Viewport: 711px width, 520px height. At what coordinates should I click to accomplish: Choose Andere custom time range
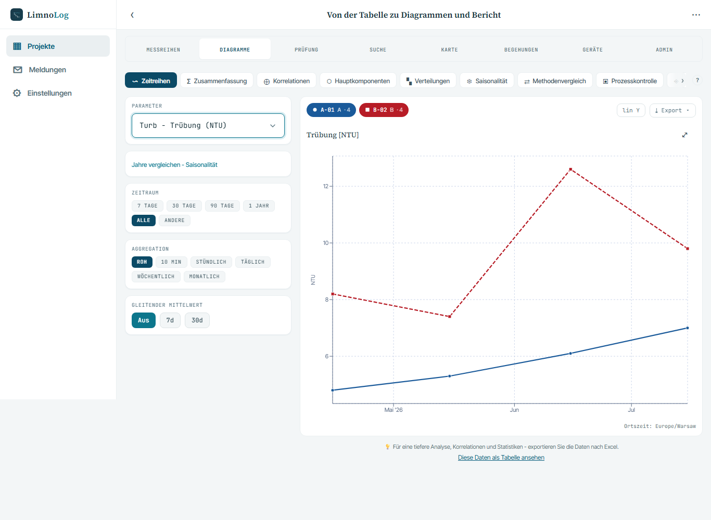pyautogui.click(x=174, y=220)
